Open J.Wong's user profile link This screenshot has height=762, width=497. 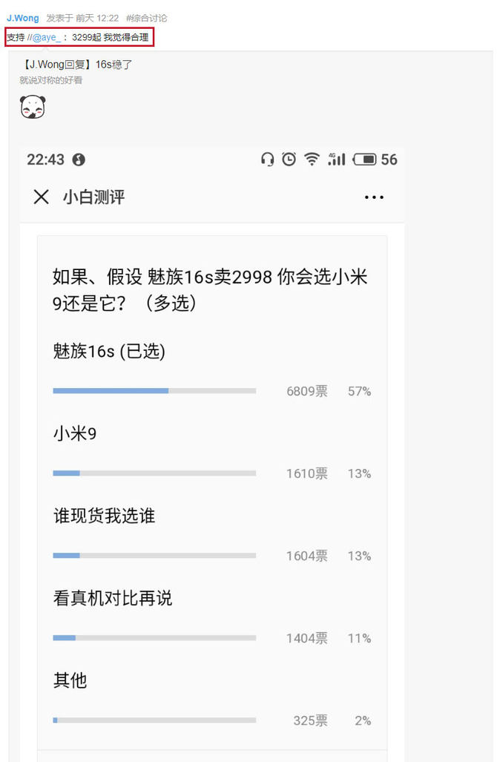pos(23,18)
